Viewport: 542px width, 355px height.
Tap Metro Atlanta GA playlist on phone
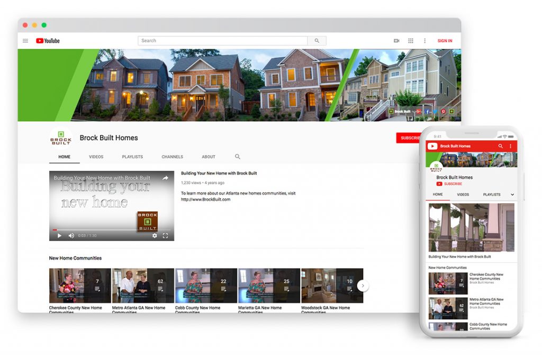click(x=448, y=308)
